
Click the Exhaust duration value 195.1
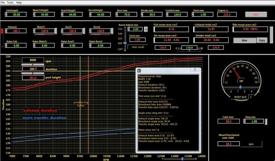(16, 31)
